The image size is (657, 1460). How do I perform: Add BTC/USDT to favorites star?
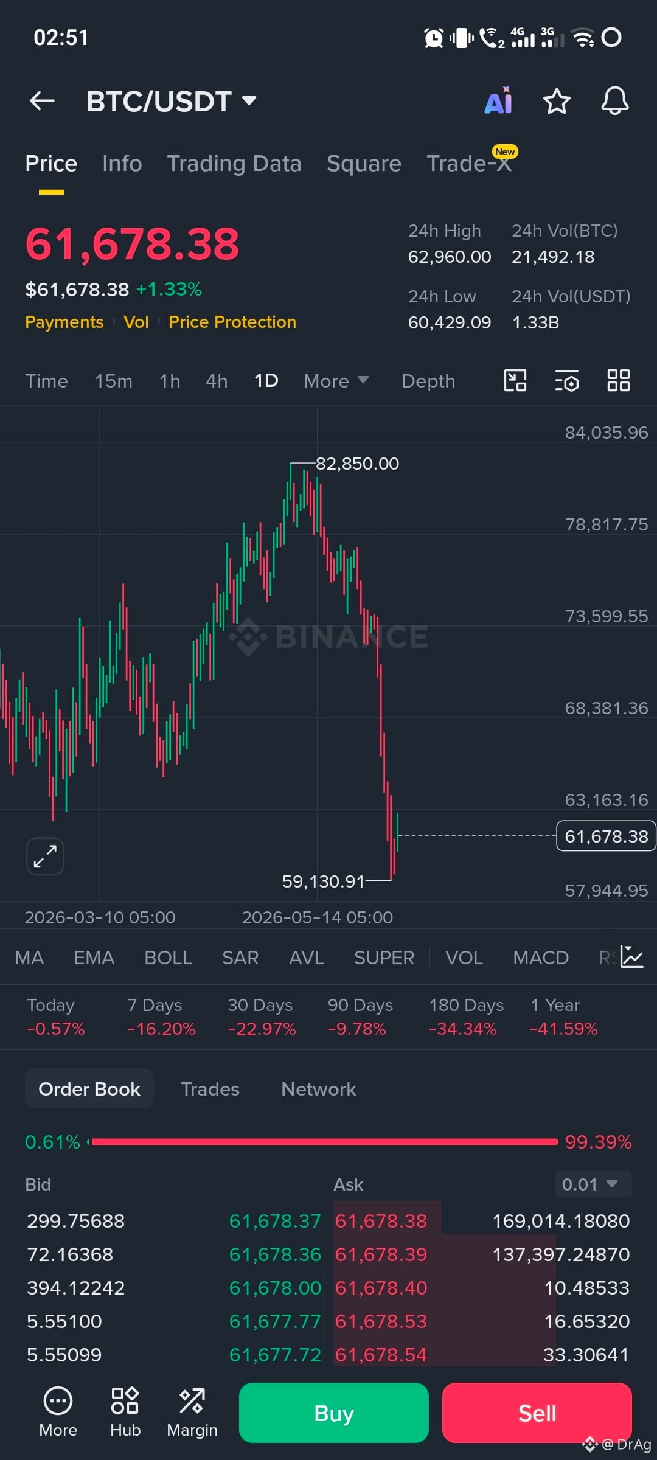(x=557, y=101)
